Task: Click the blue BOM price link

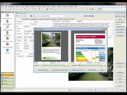Action: click(89, 16)
